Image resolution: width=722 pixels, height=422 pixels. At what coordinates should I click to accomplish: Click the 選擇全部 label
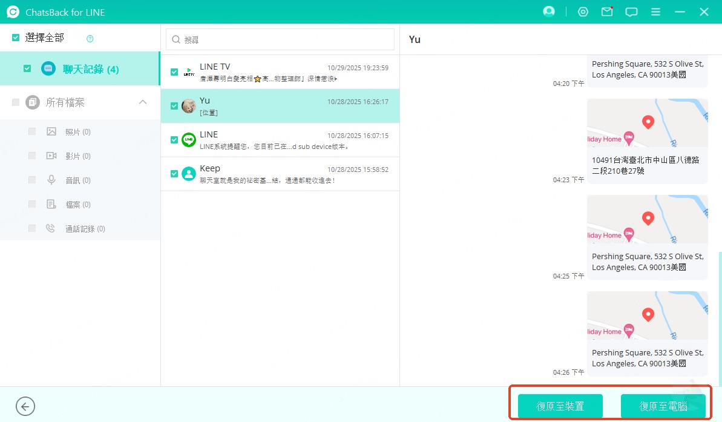coord(44,38)
